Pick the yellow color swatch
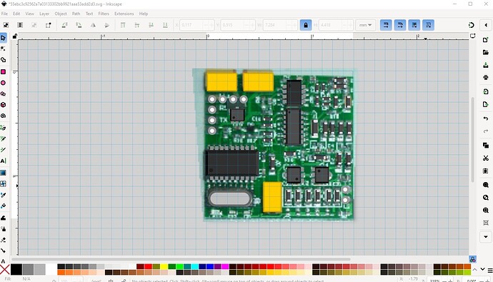493x282 pixels. coord(164,266)
